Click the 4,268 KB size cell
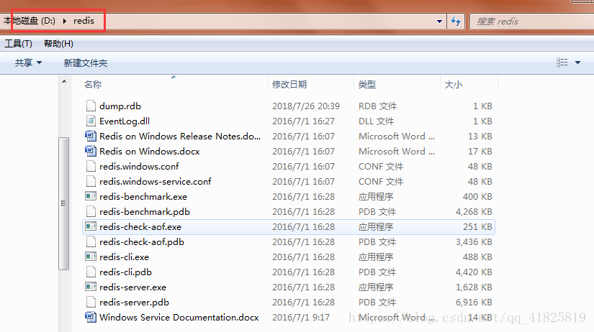 (474, 212)
